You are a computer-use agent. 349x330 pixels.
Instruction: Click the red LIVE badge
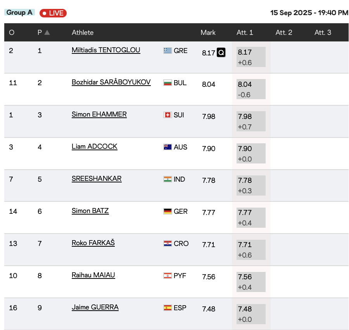(53, 13)
